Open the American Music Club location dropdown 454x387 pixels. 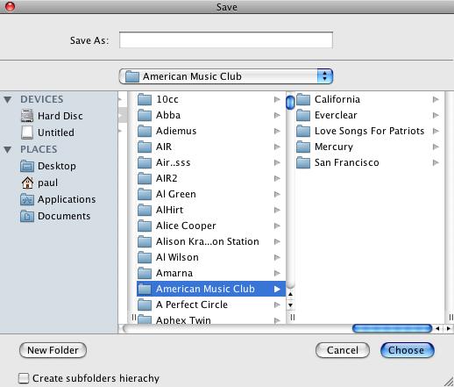[226, 76]
